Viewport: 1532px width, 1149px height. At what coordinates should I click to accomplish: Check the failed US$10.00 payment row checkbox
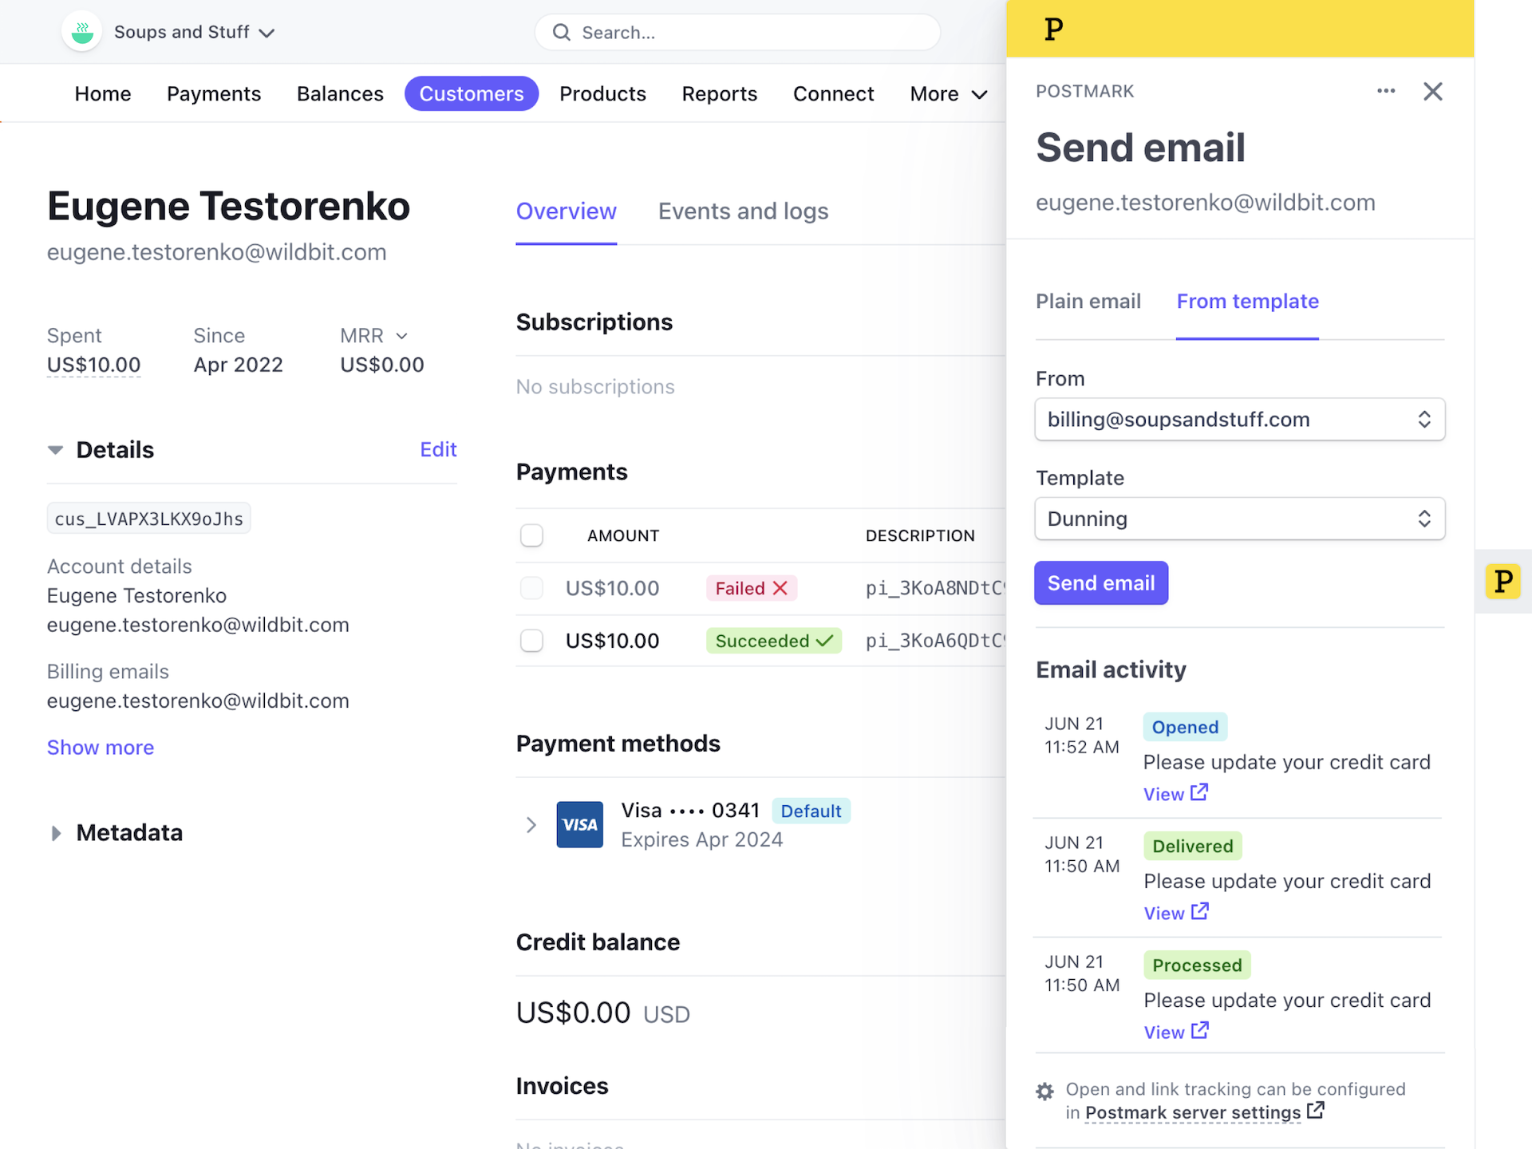click(531, 588)
